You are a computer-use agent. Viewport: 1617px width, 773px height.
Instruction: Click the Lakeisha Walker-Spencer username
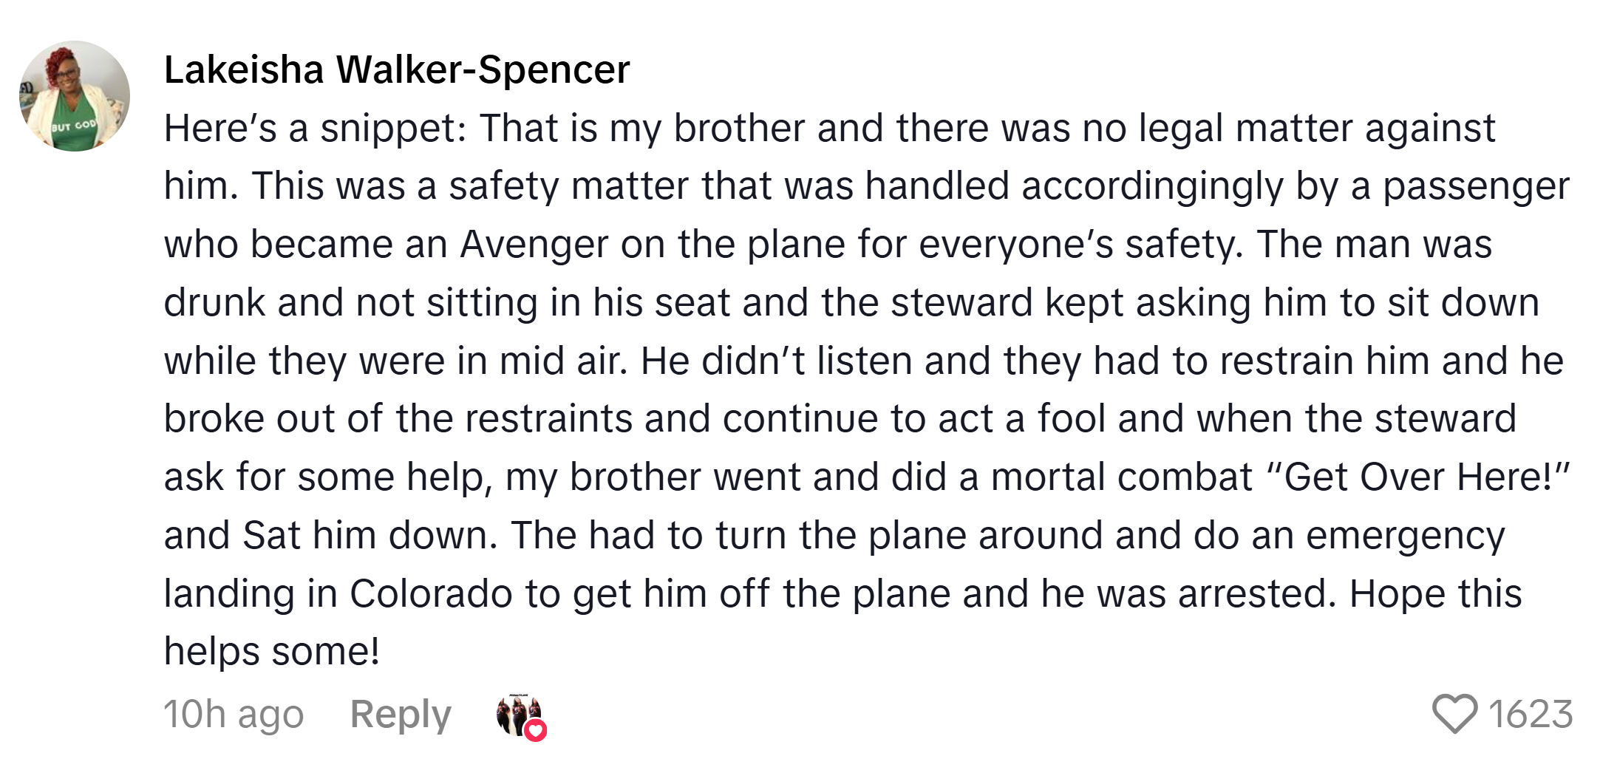397,70
